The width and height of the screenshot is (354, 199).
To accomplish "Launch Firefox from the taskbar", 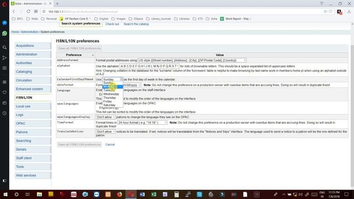I will click(x=119, y=194).
